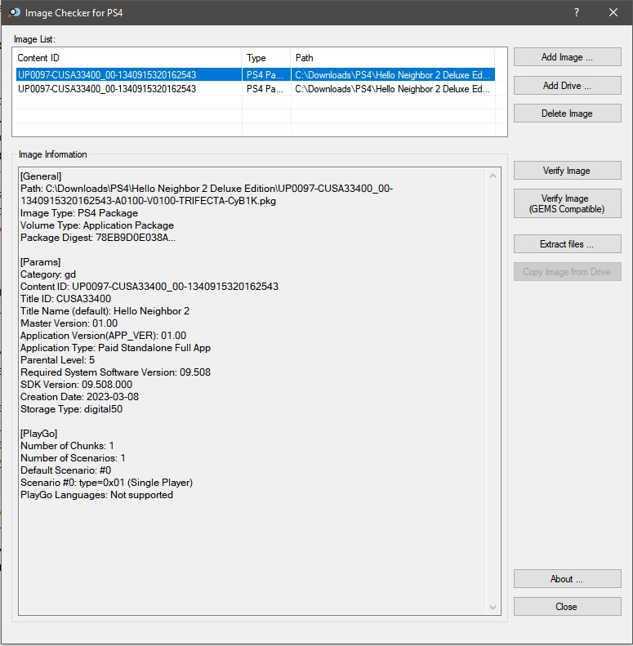Open the help question mark in the title bar
The width and height of the screenshot is (633, 646).
tap(577, 12)
